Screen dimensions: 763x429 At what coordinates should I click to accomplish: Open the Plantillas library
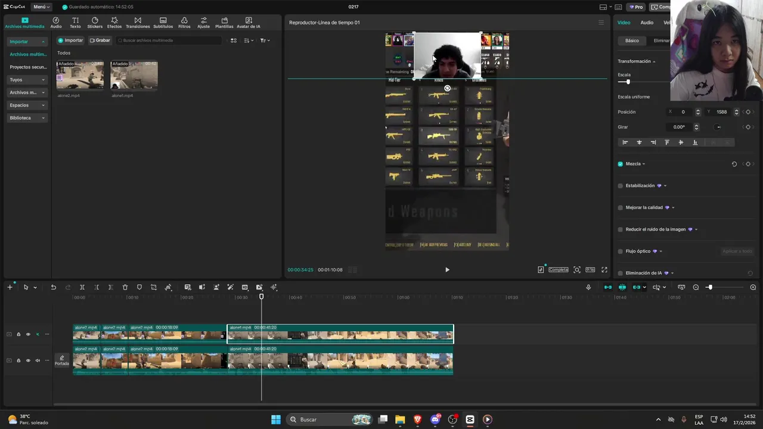(x=224, y=23)
